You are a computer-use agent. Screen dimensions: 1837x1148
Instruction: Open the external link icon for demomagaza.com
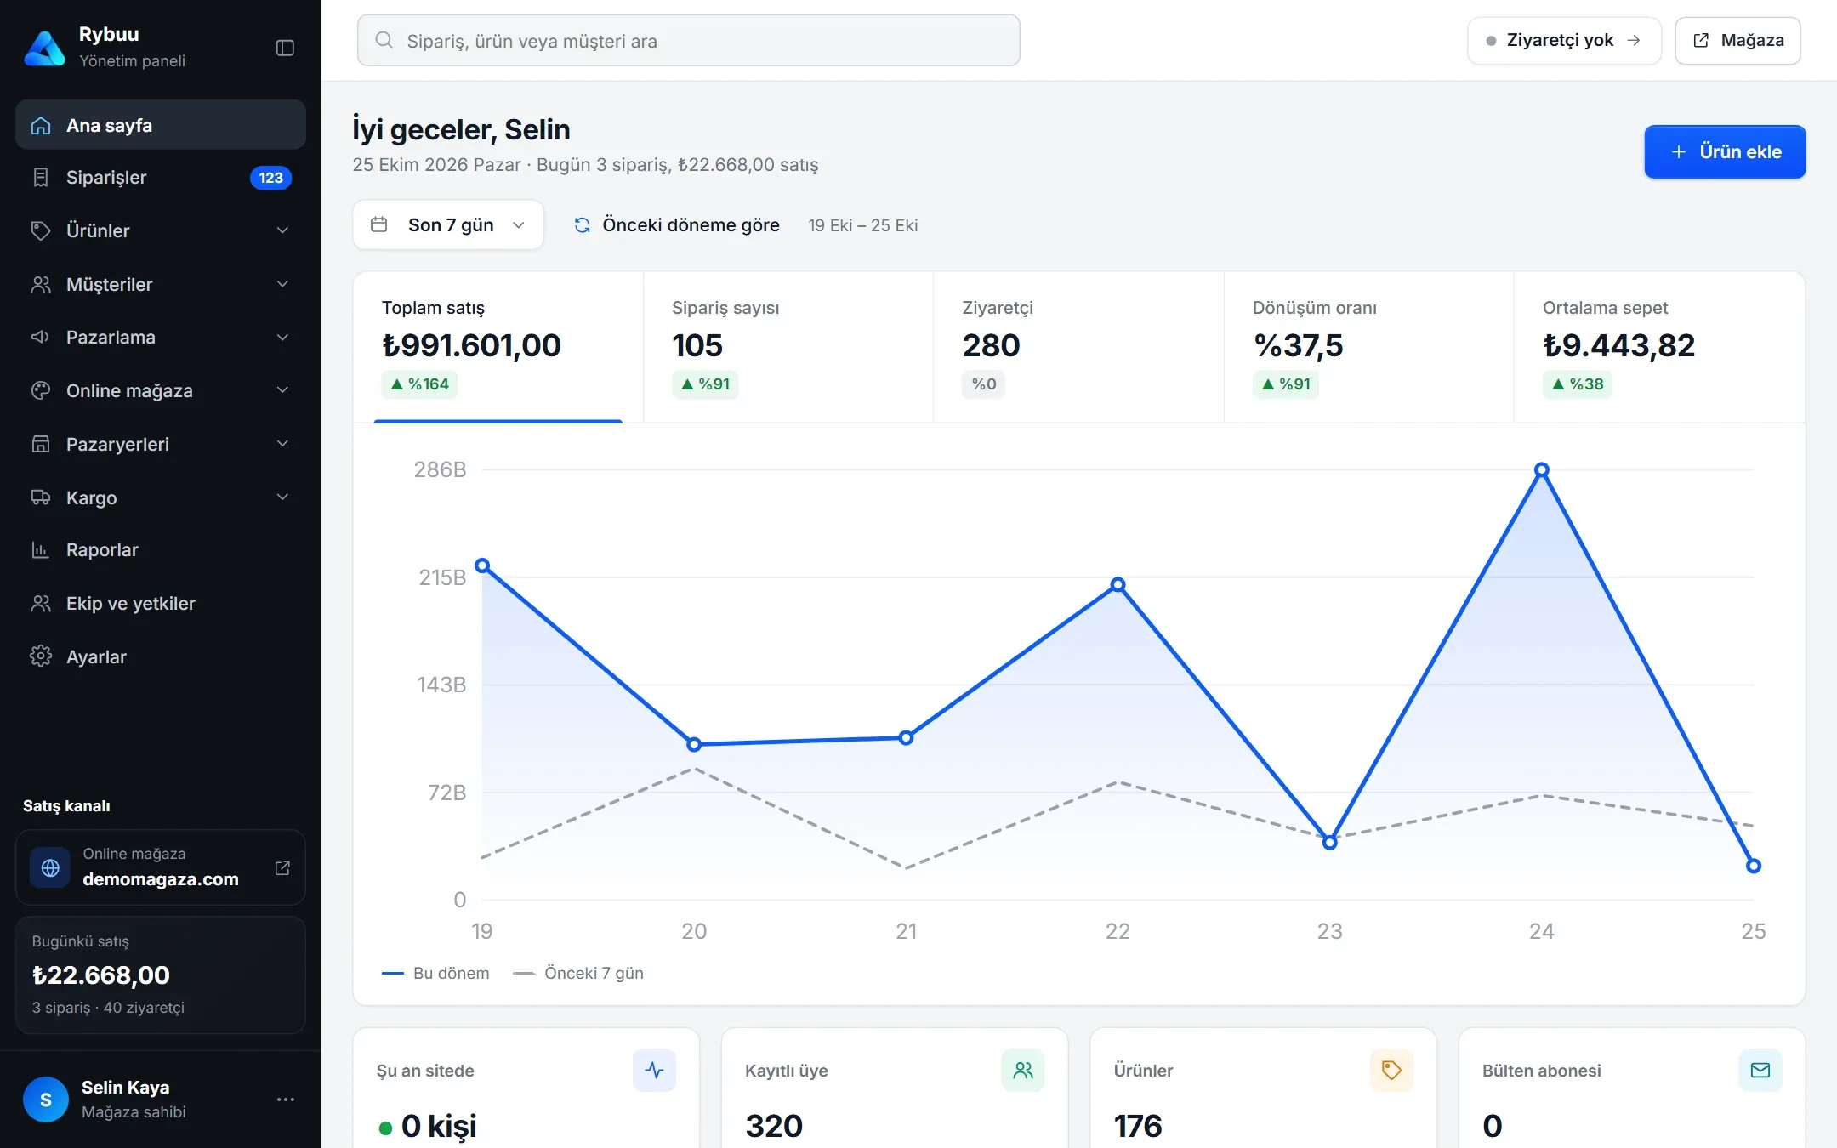tap(282, 867)
